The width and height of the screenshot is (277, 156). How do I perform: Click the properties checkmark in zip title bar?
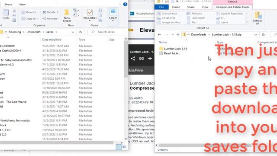pos(167,1)
